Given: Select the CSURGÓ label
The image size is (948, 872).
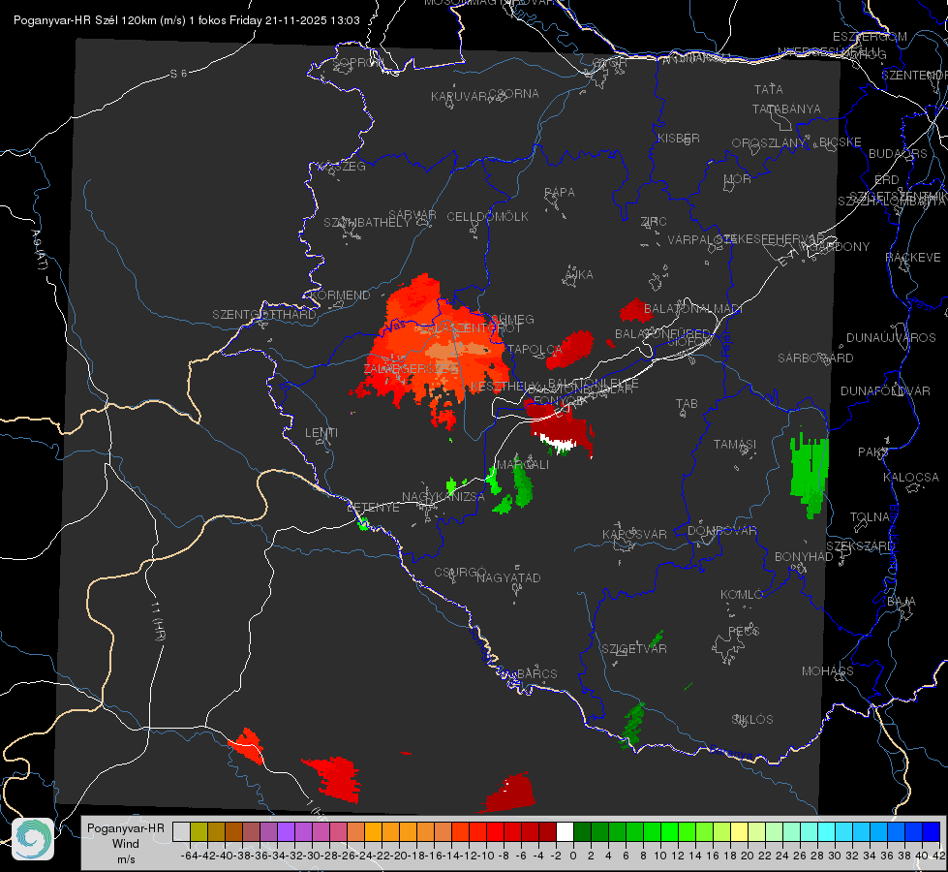Looking at the screenshot, I should click(460, 573).
